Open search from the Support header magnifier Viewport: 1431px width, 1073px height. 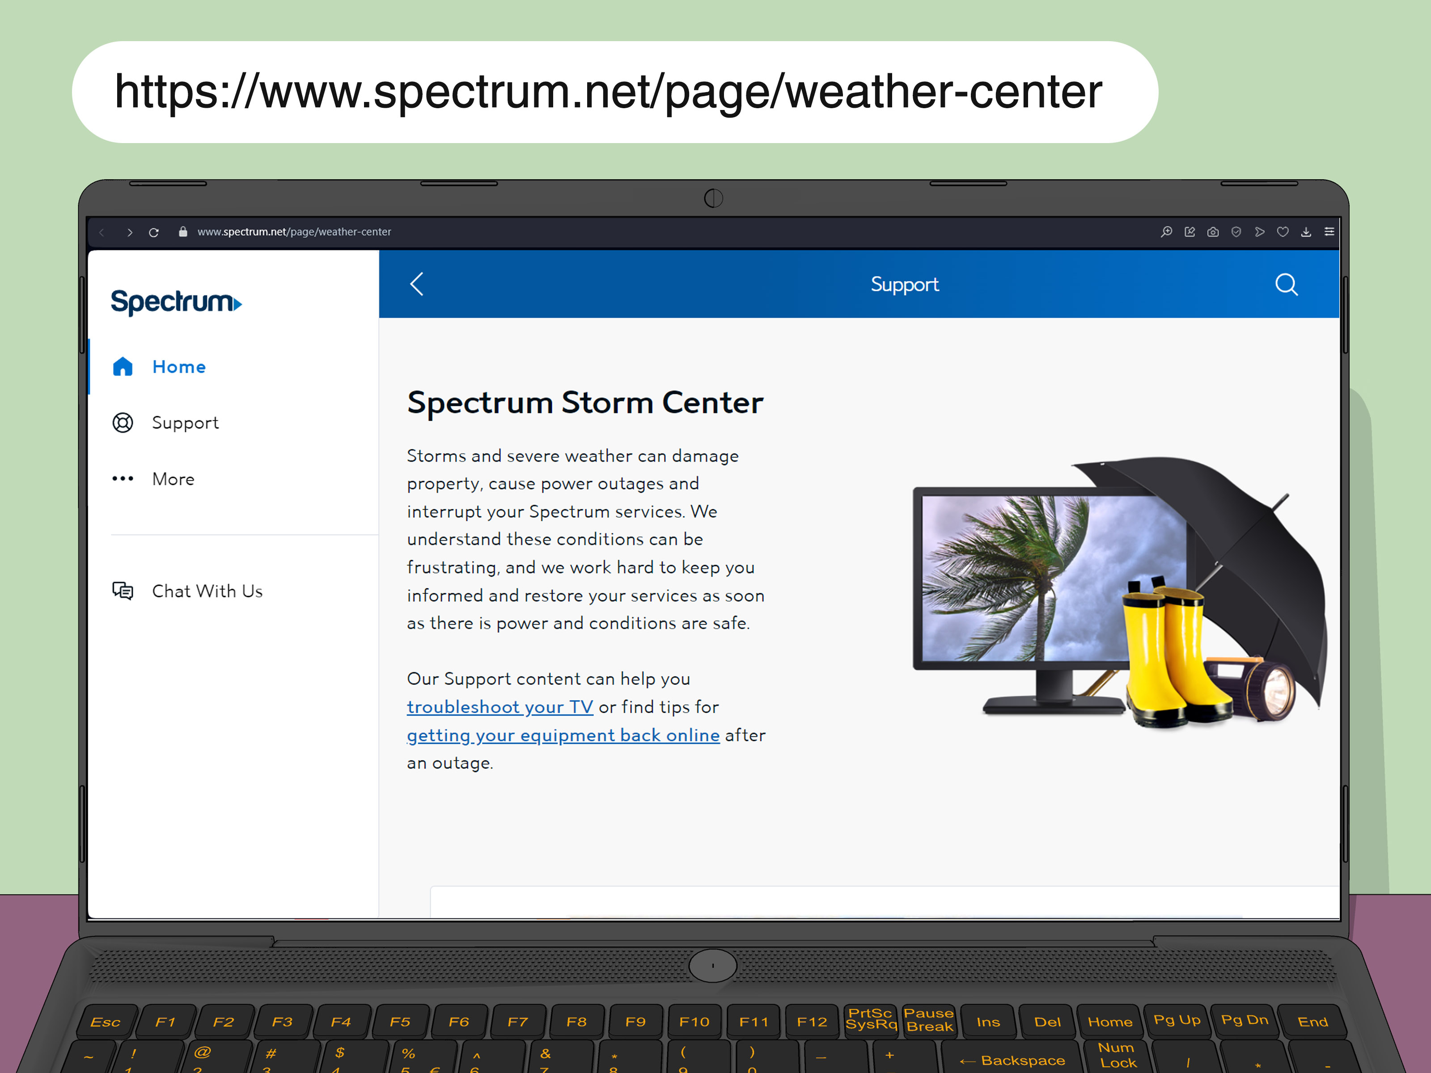click(x=1286, y=285)
